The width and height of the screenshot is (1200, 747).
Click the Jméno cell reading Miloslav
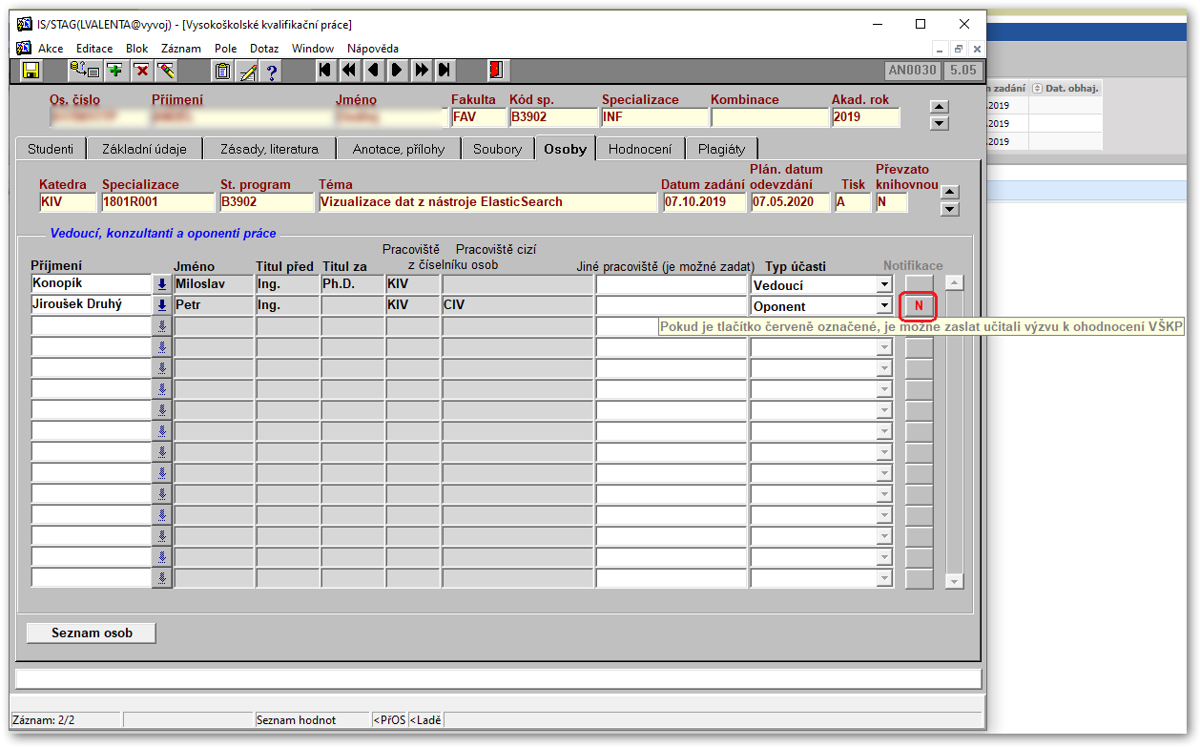coord(214,284)
